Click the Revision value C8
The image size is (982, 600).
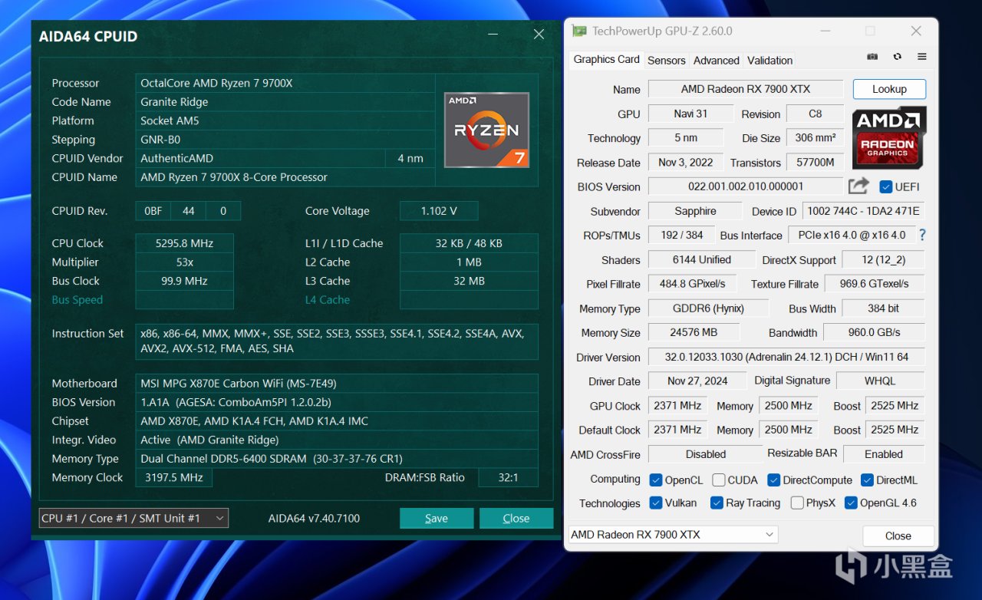click(815, 114)
